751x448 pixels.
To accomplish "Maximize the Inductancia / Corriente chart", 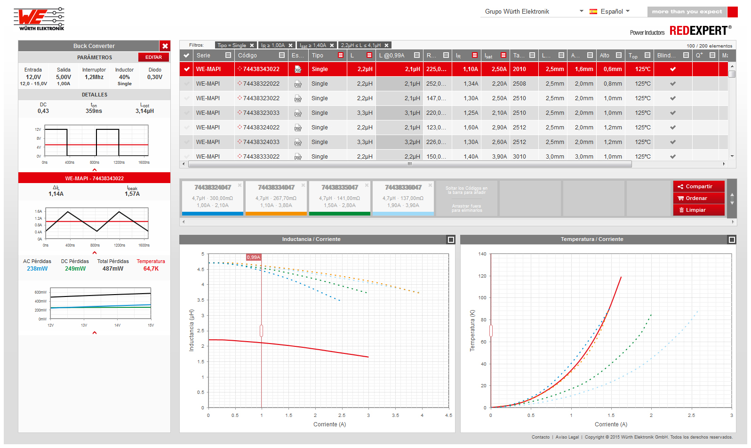I will [x=451, y=240].
